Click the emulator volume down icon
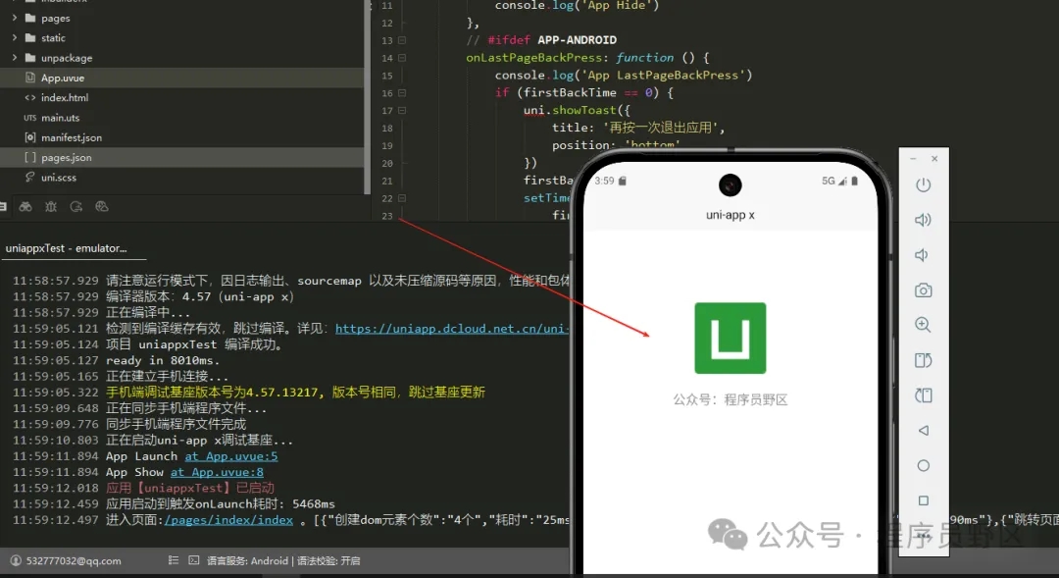The image size is (1059, 578). pyautogui.click(x=921, y=255)
